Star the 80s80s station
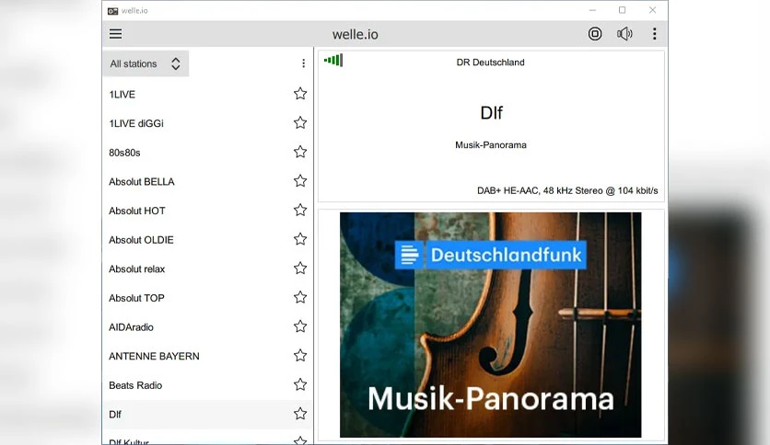Screen dimensions: 770x445 tap(300, 152)
